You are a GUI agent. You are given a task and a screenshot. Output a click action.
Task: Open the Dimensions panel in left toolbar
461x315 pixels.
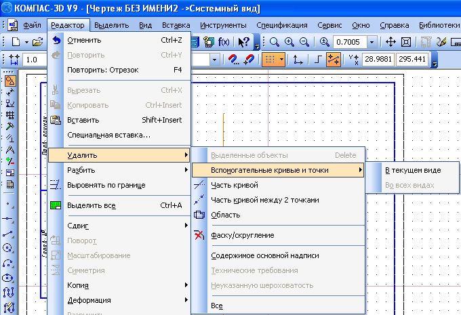point(10,92)
